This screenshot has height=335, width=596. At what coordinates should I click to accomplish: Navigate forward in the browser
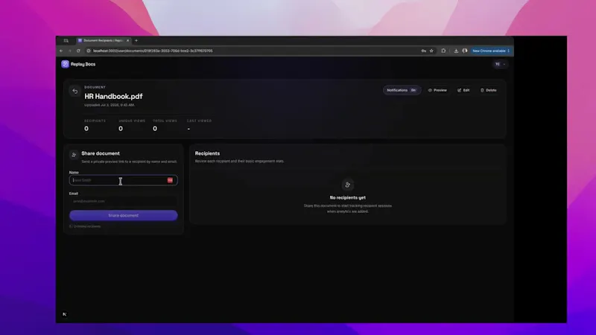69,51
